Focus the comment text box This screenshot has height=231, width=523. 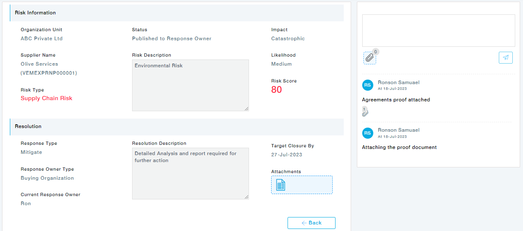click(x=438, y=31)
